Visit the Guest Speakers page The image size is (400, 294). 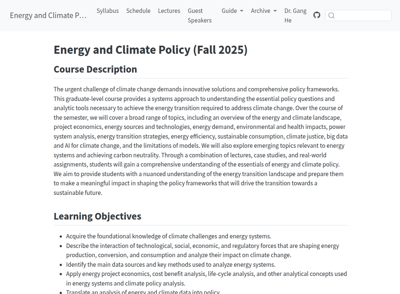point(200,15)
